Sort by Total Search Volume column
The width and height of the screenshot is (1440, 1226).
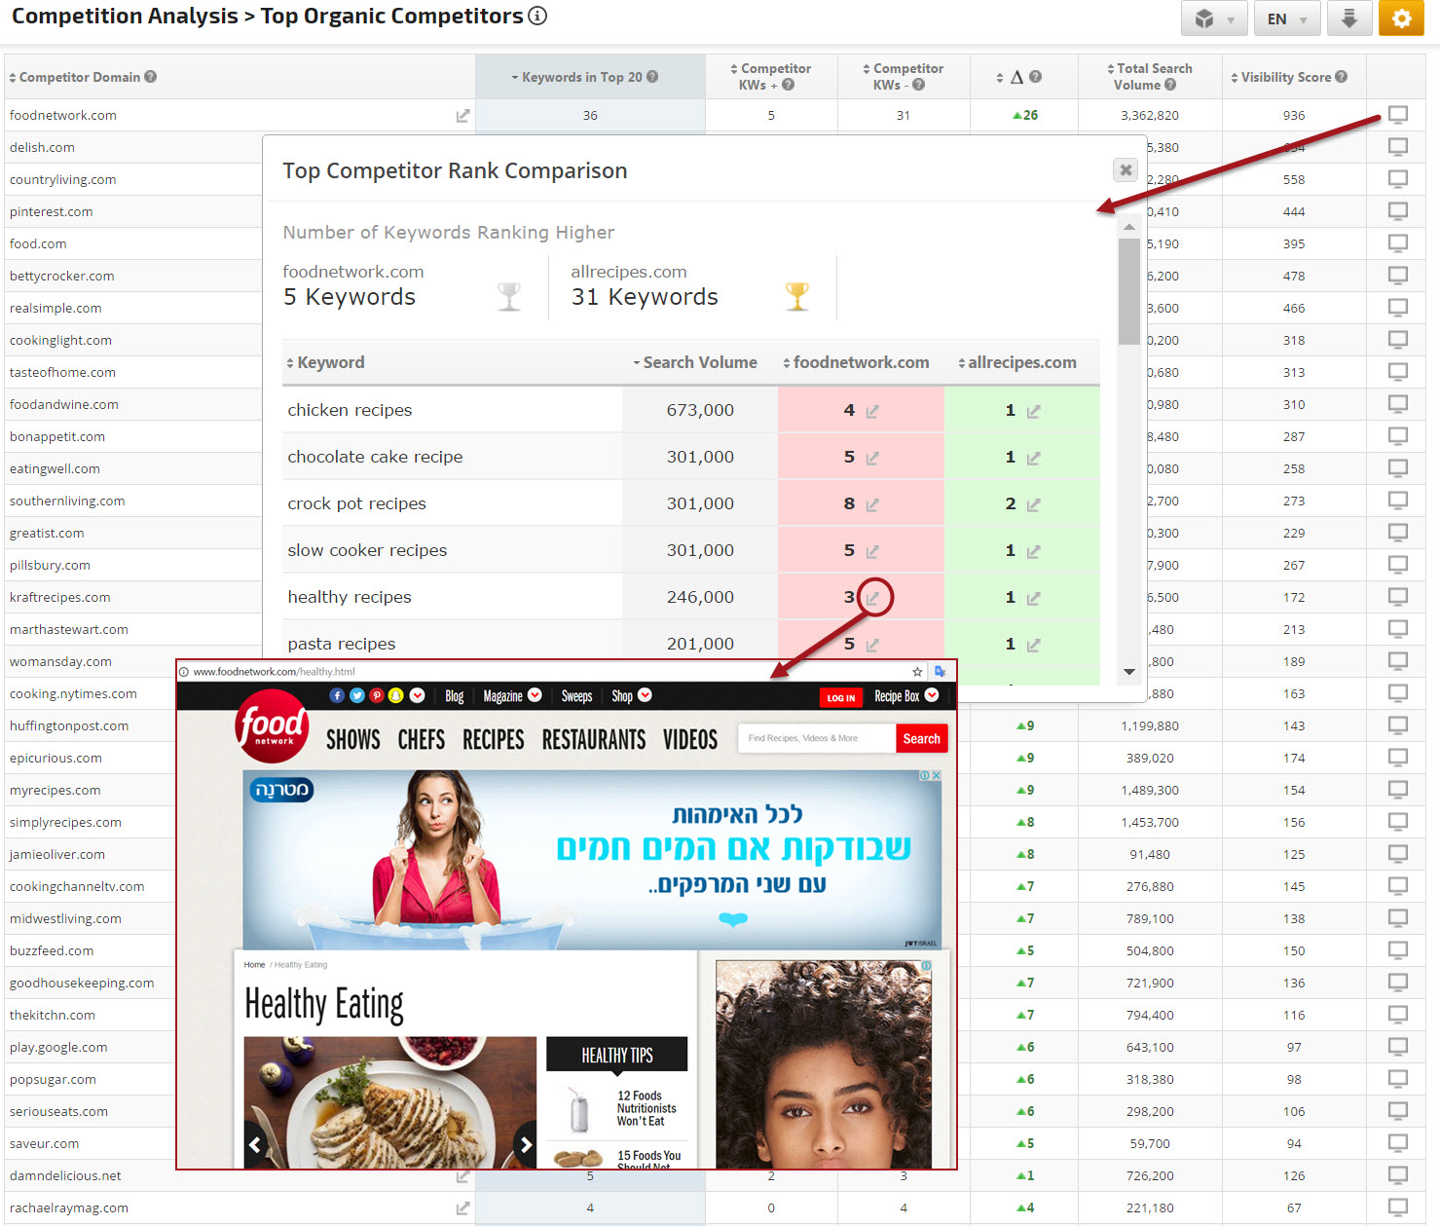(x=1150, y=76)
